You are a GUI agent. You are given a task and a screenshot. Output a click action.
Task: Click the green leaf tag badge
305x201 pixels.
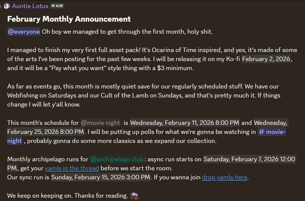click(x=53, y=6)
